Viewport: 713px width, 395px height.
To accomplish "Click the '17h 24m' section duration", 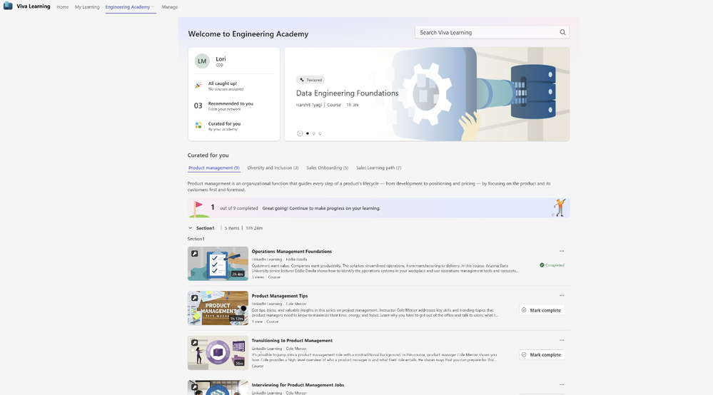I will tap(254, 228).
